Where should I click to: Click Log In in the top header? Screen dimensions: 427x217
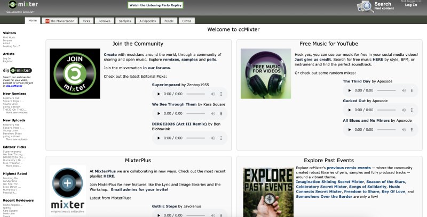coord(410,5)
